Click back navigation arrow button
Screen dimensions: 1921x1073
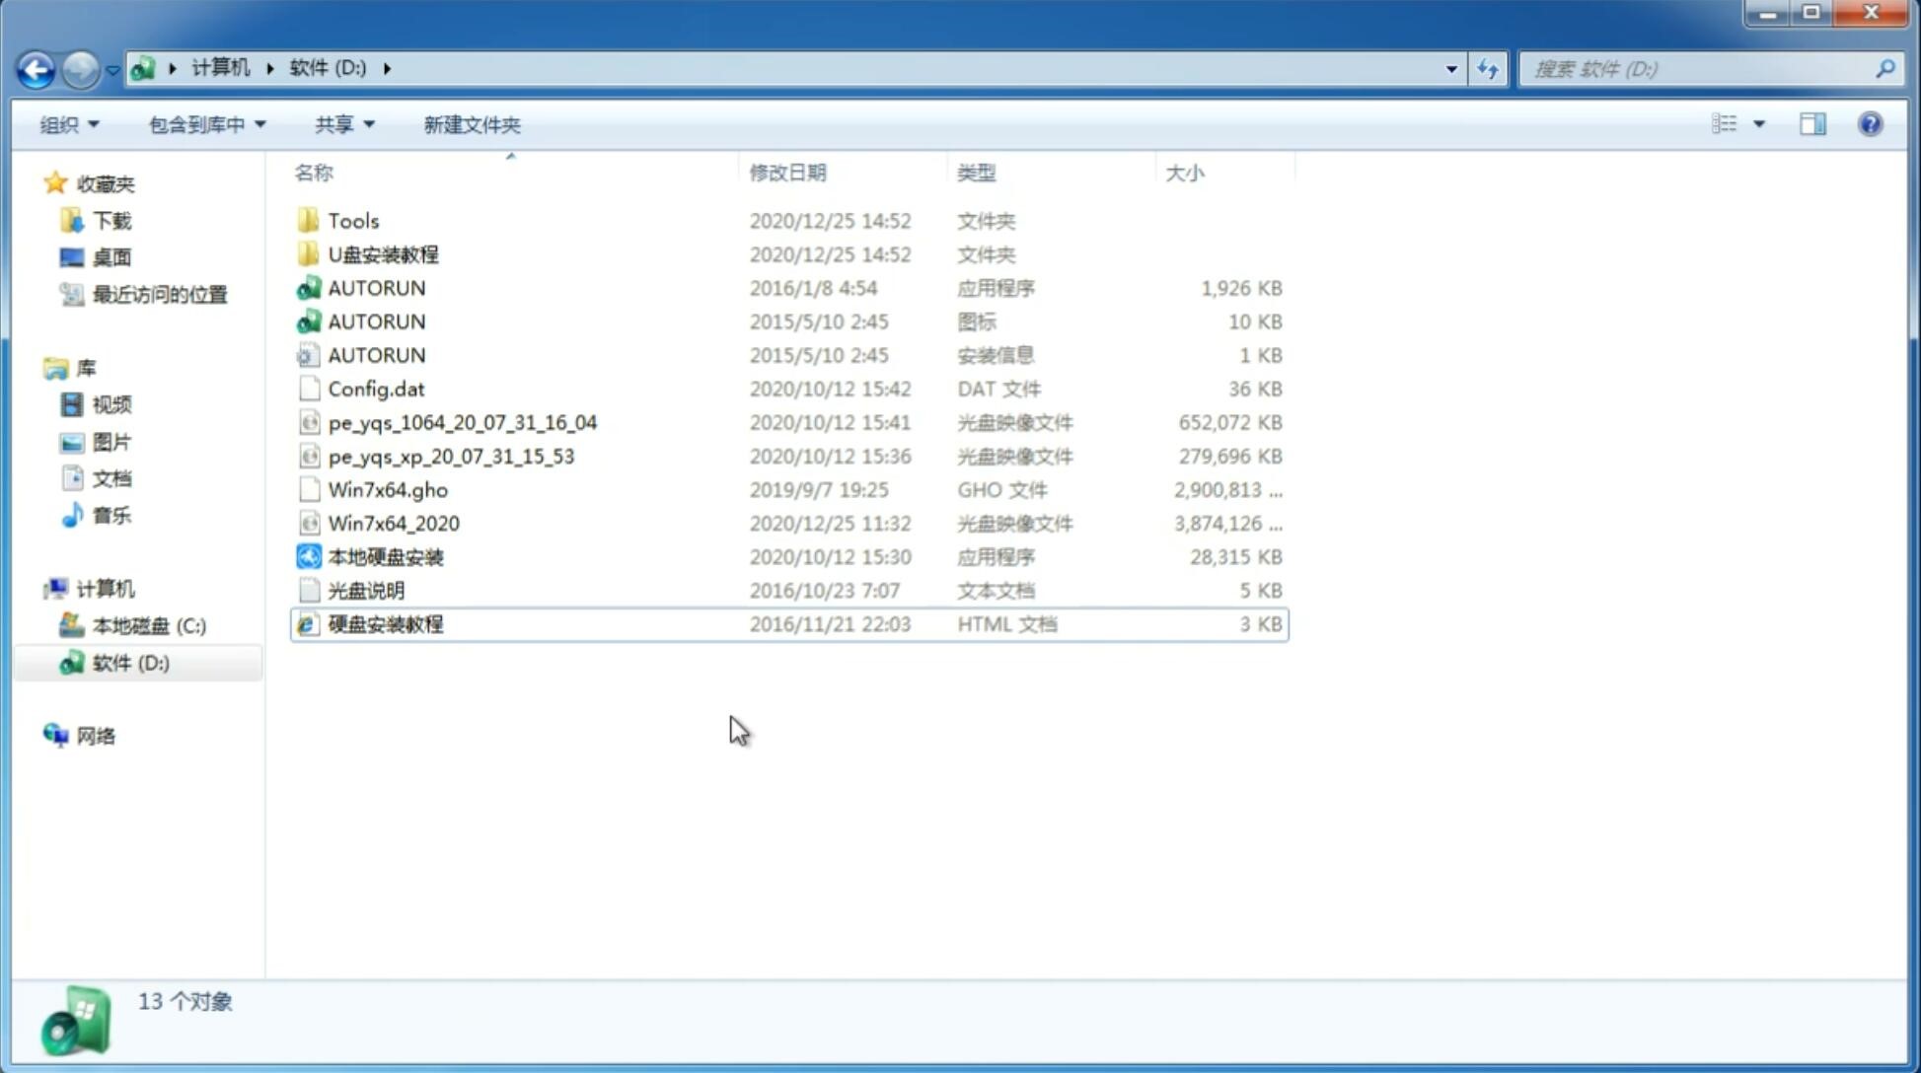pyautogui.click(x=37, y=67)
